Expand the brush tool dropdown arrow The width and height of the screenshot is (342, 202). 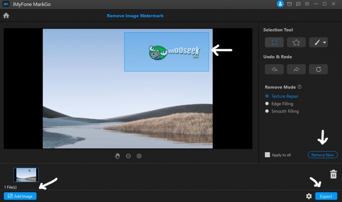pos(324,42)
